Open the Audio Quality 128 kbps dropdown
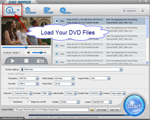This screenshot has height=120, width=150. pyautogui.click(x=75, y=93)
